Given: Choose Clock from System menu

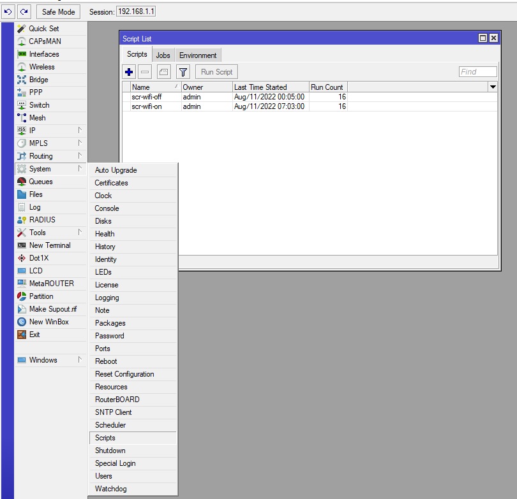Looking at the screenshot, I should (x=133, y=196).
